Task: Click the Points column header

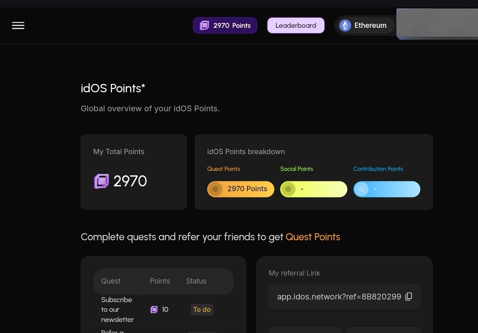Action: click(x=160, y=281)
